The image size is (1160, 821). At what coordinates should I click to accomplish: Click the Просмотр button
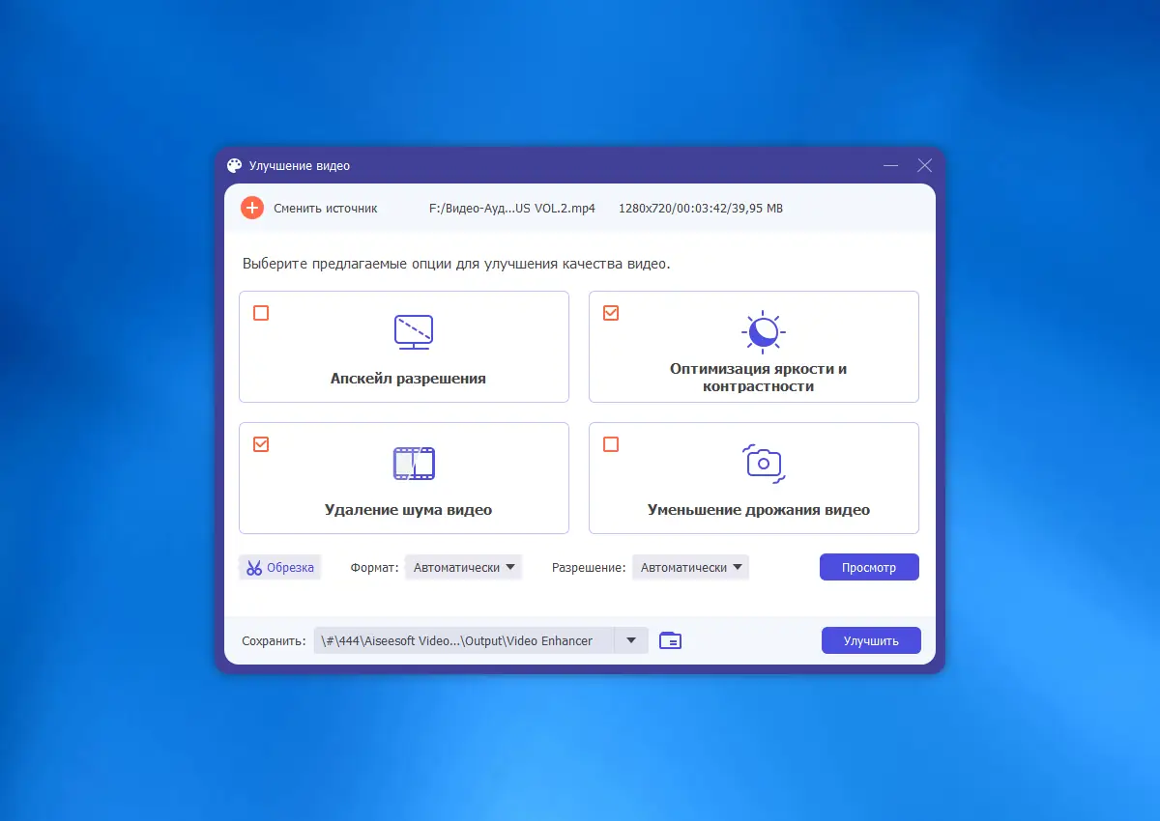click(869, 567)
